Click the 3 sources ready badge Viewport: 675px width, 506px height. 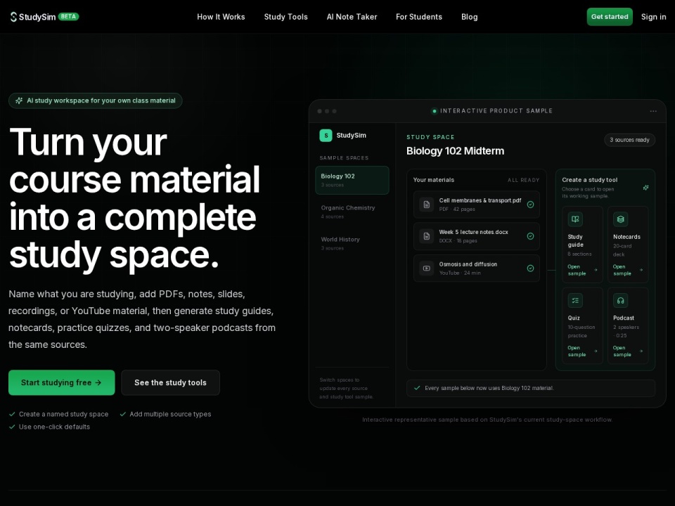(x=629, y=140)
